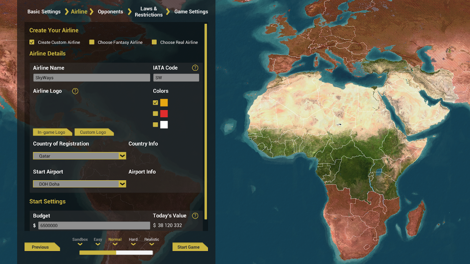The height and width of the screenshot is (264, 470).
Task: Select the Normal difficulty chevron
Action: 115,244
